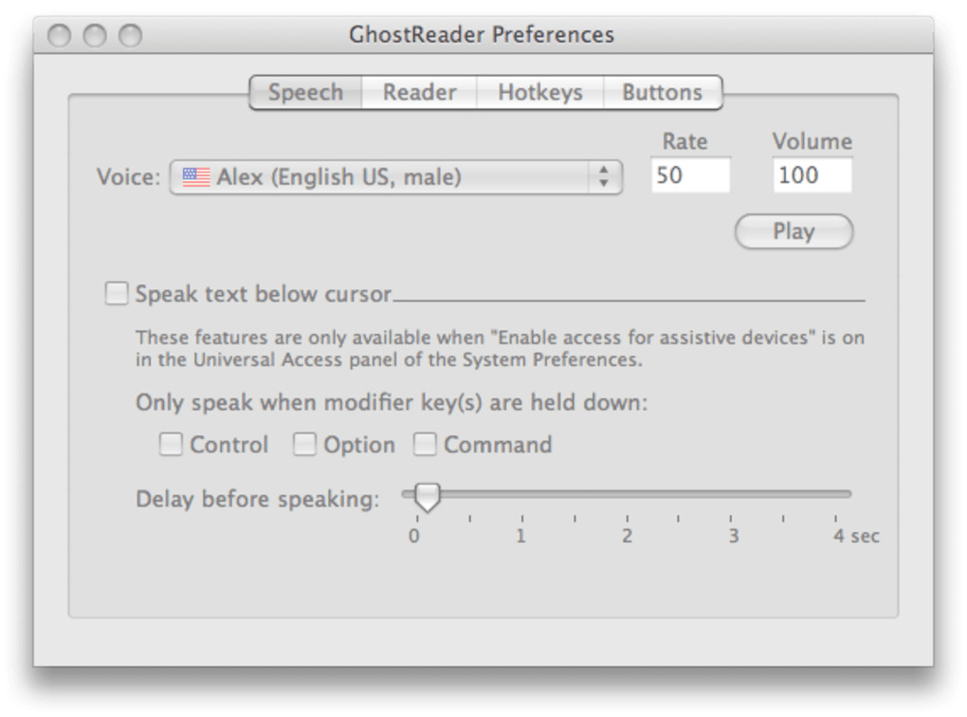Image resolution: width=967 pixels, height=717 pixels.
Task: Toggle the Control modifier checkbox
Action: click(x=171, y=445)
